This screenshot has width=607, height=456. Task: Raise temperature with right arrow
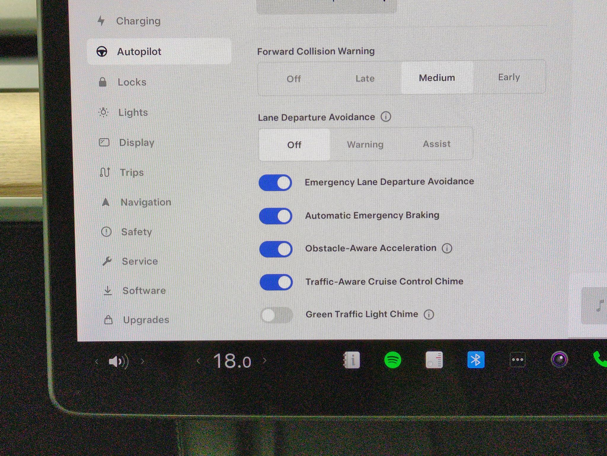point(264,361)
